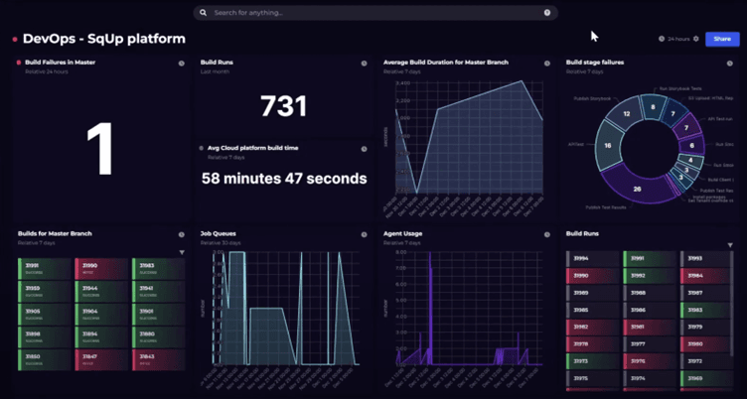Click the Build Runs scrollbar
Image resolution: width=747 pixels, height=399 pixels.
[x=732, y=305]
